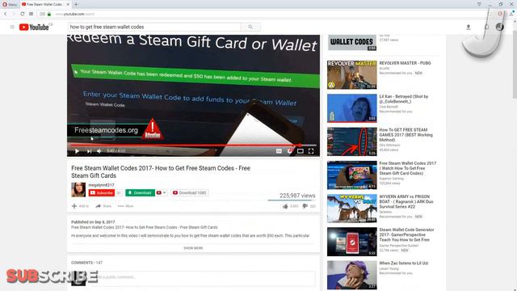
Task: Open Lil Xan - Betrayed thumbnail
Action: (352, 108)
